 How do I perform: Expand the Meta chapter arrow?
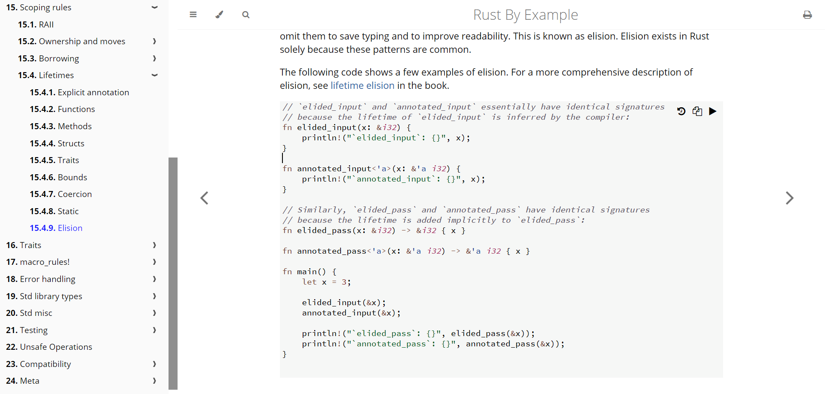tap(154, 381)
